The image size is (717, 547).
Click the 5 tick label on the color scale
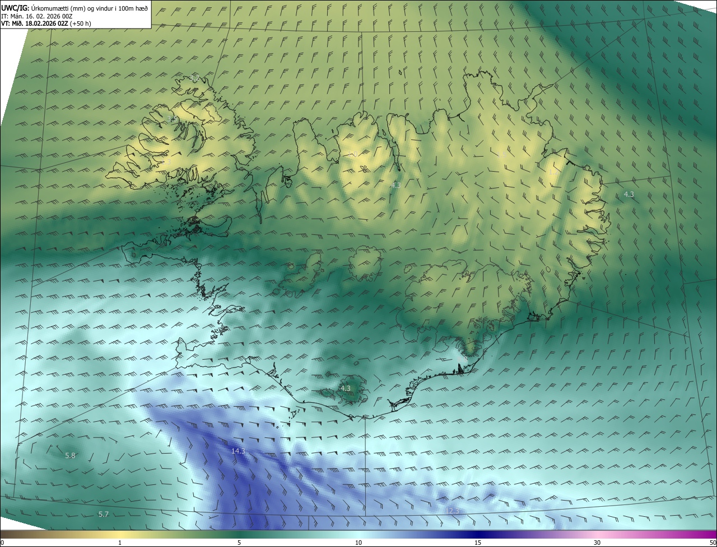[x=239, y=543]
